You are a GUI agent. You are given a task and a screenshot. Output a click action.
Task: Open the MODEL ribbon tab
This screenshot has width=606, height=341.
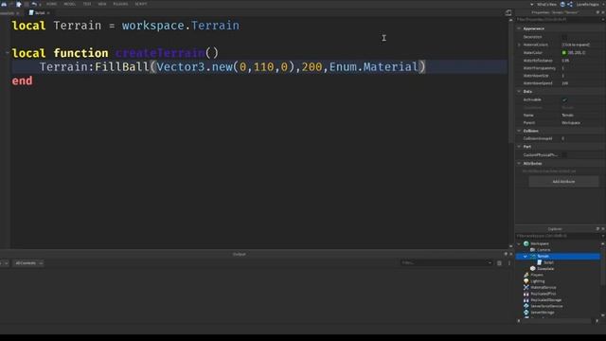coord(69,4)
